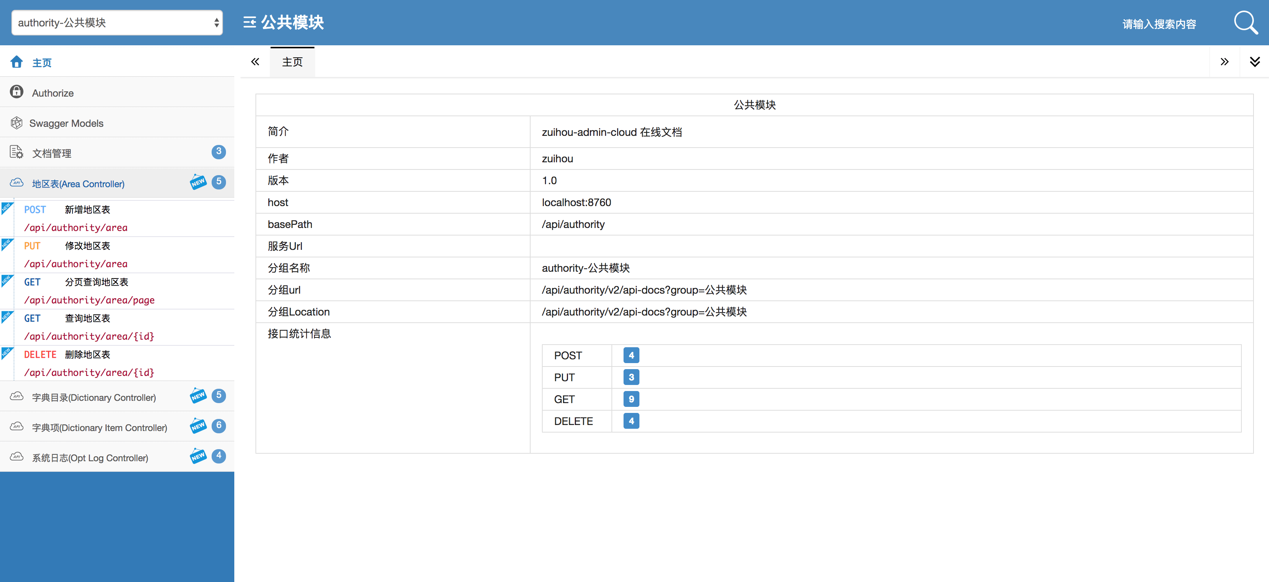Collapse the 地区表 Area Controller group
The height and width of the screenshot is (582, 1269).
click(78, 184)
